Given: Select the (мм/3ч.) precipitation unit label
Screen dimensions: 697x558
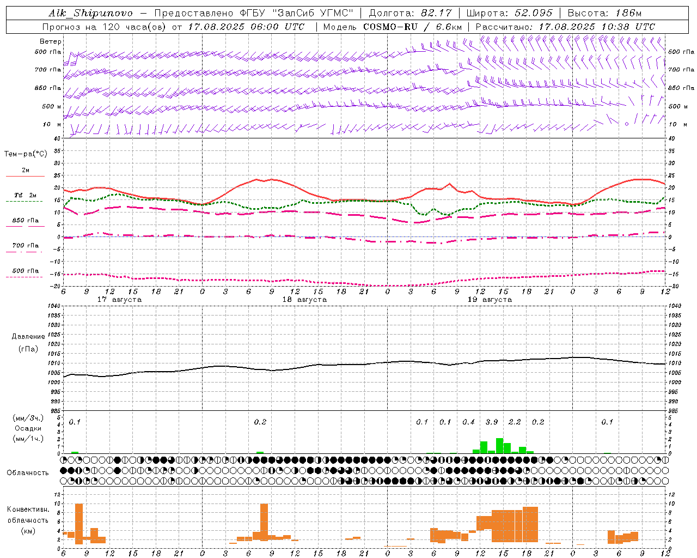Looking at the screenshot, I should [x=28, y=418].
